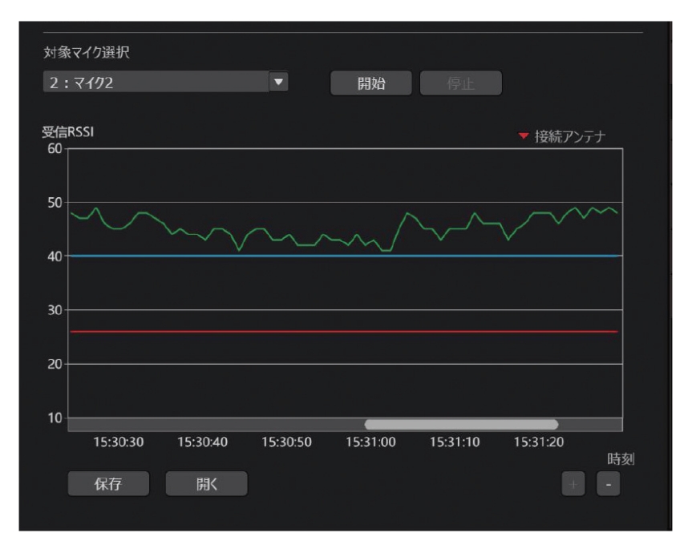Zoom out time axis with minus button
This screenshot has width=688, height=553.
click(609, 484)
